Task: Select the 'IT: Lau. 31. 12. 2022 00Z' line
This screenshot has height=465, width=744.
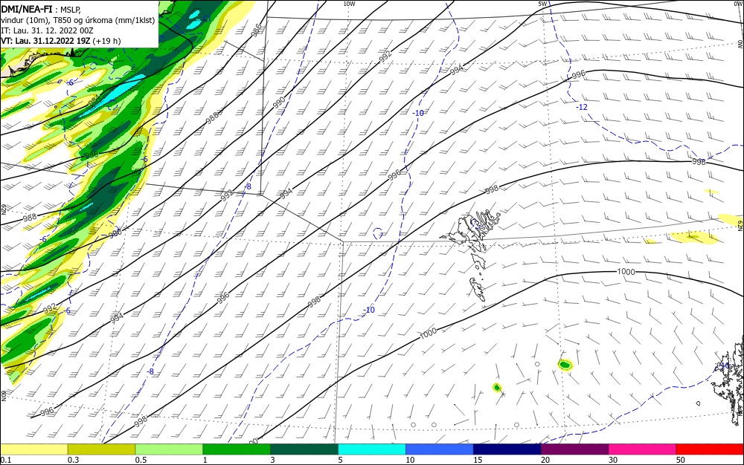Action: 48,30
